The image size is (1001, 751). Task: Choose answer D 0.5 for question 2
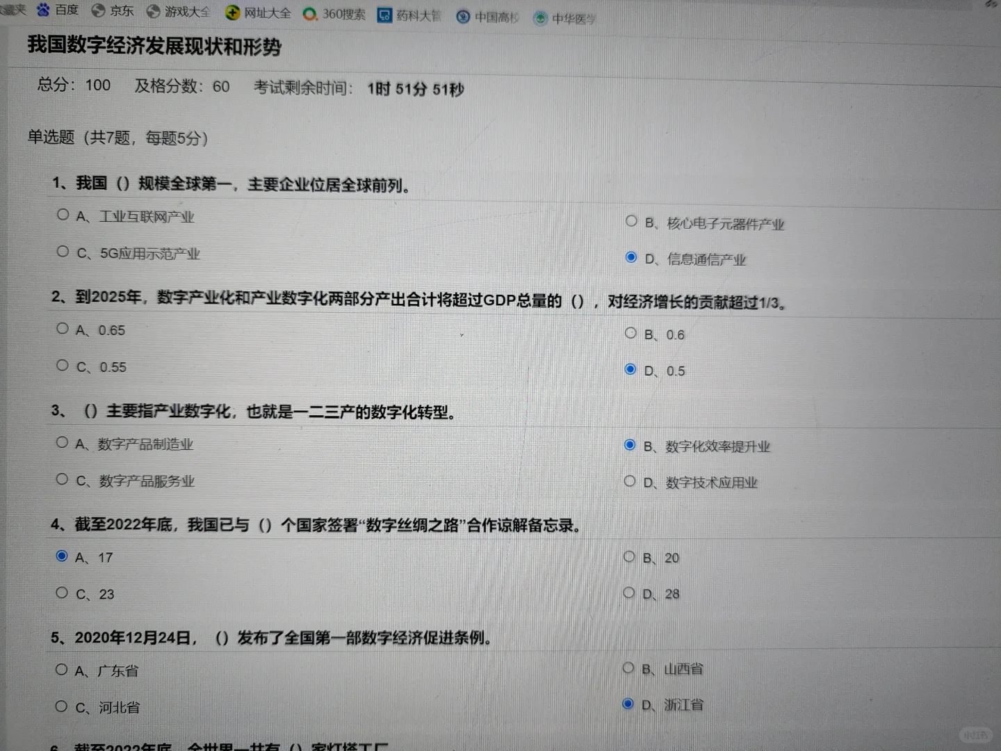(630, 369)
